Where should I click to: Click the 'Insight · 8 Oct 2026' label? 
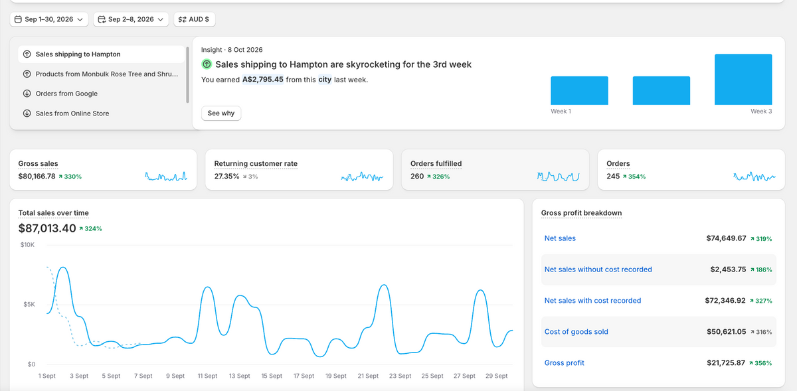pos(232,50)
